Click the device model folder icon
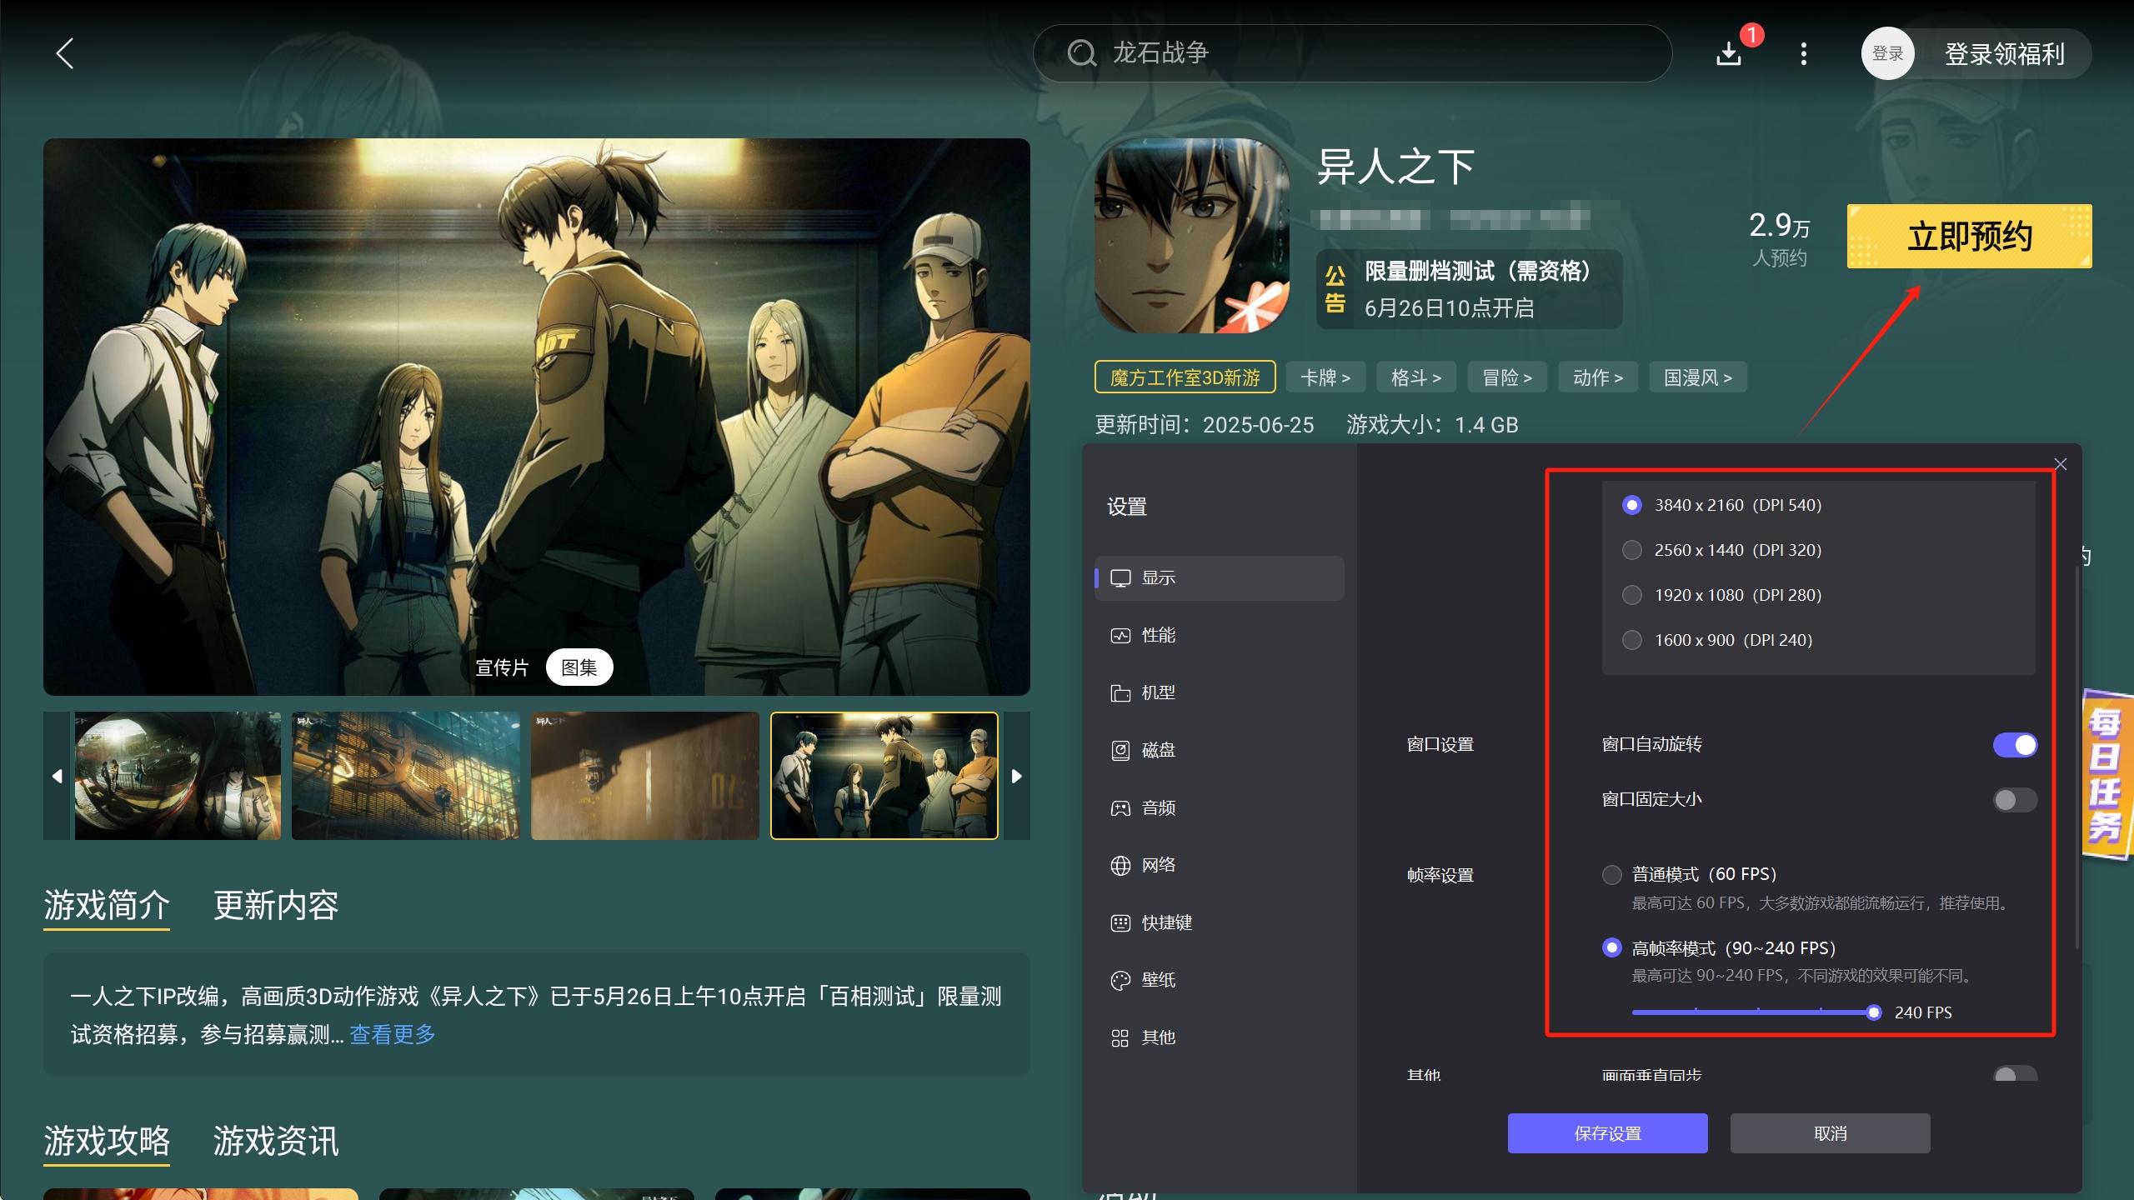This screenshot has width=2134, height=1200. 1120,693
